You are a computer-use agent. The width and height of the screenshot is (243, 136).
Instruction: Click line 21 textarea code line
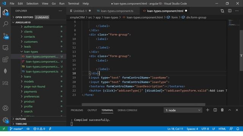pyautogui.click(x=137, y=87)
